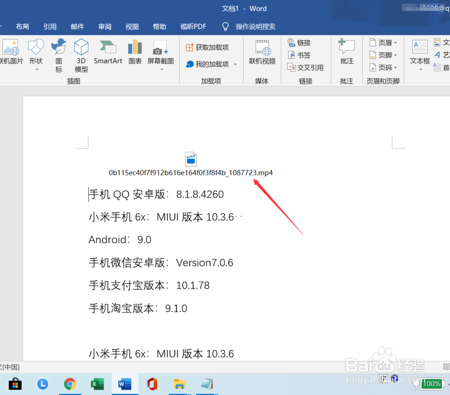Open the Shapes gallery
Viewport: 450px width, 395px height.
coord(36,52)
